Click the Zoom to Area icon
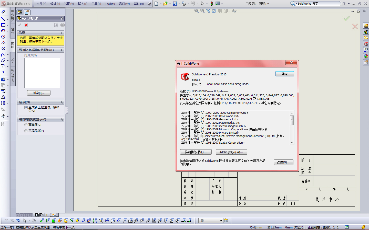This screenshot has height=230, width=369. (202, 11)
